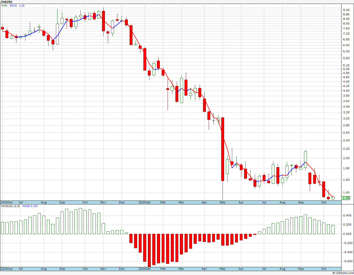Click the 5.00 price axis label
Image resolution: width=354 pixels, height=275 pixels.
[346, 69]
